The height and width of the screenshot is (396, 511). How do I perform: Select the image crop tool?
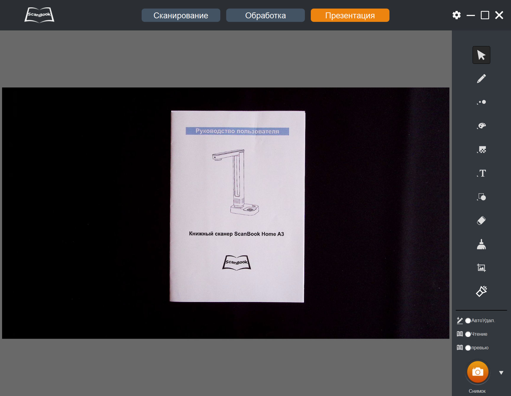(x=481, y=268)
